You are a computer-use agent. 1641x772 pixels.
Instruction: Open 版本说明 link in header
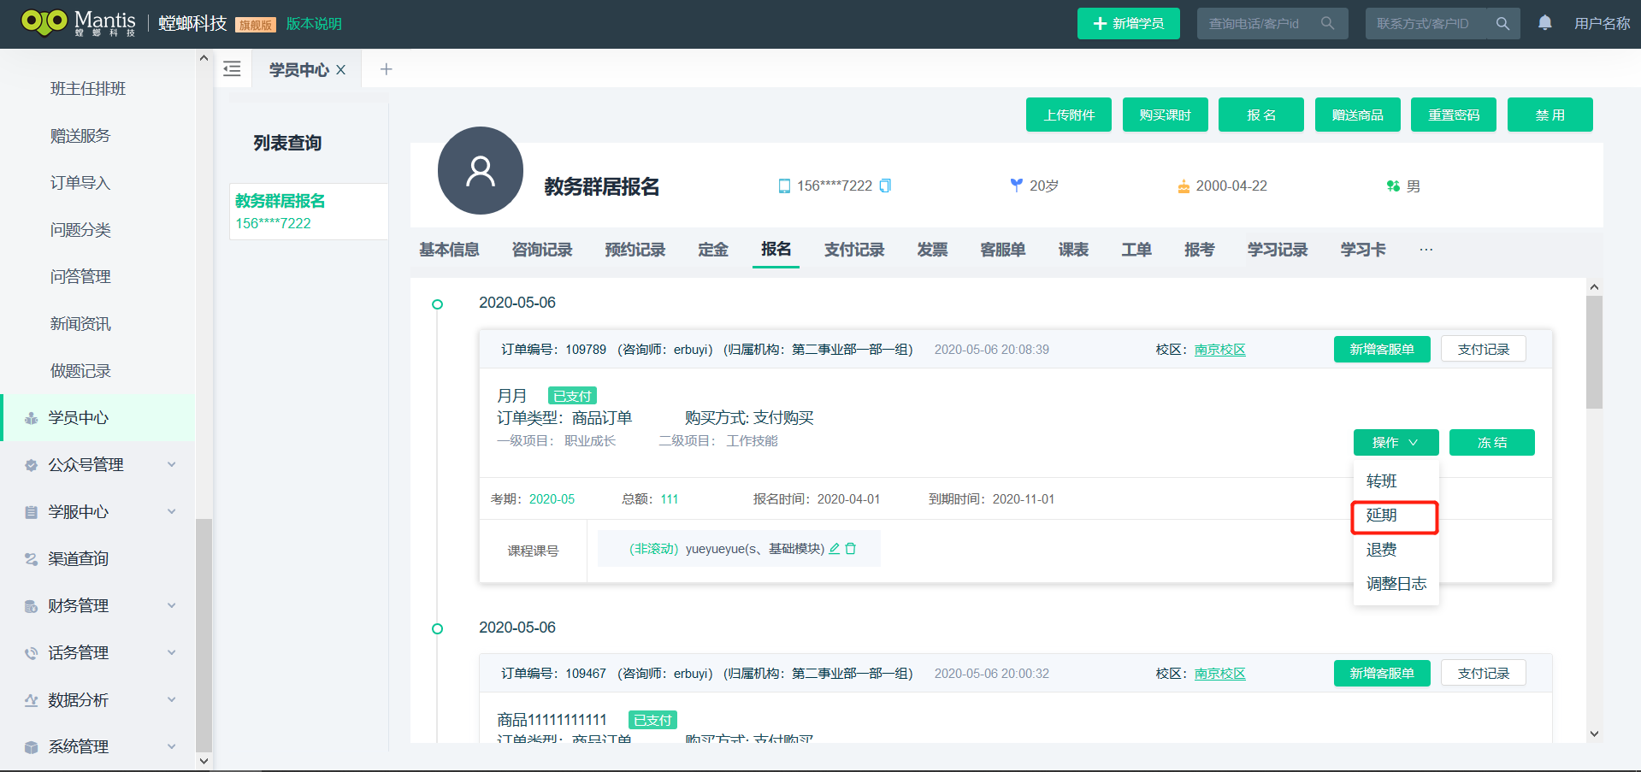314,24
